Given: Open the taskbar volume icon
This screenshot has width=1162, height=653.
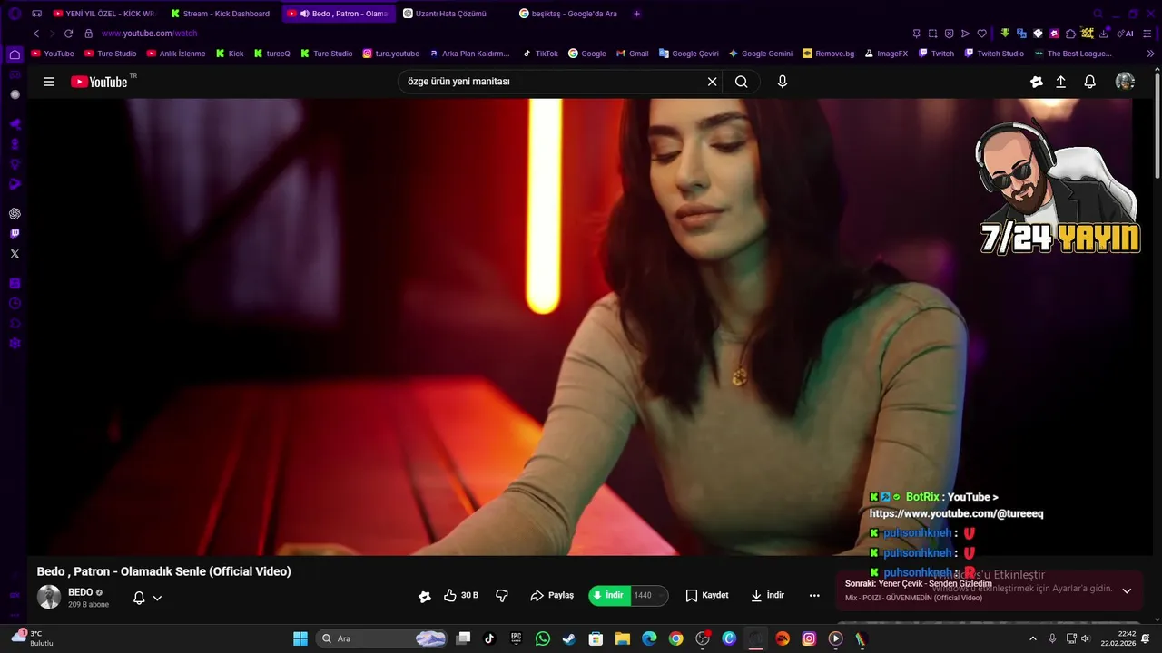Looking at the screenshot, I should [1085, 638].
